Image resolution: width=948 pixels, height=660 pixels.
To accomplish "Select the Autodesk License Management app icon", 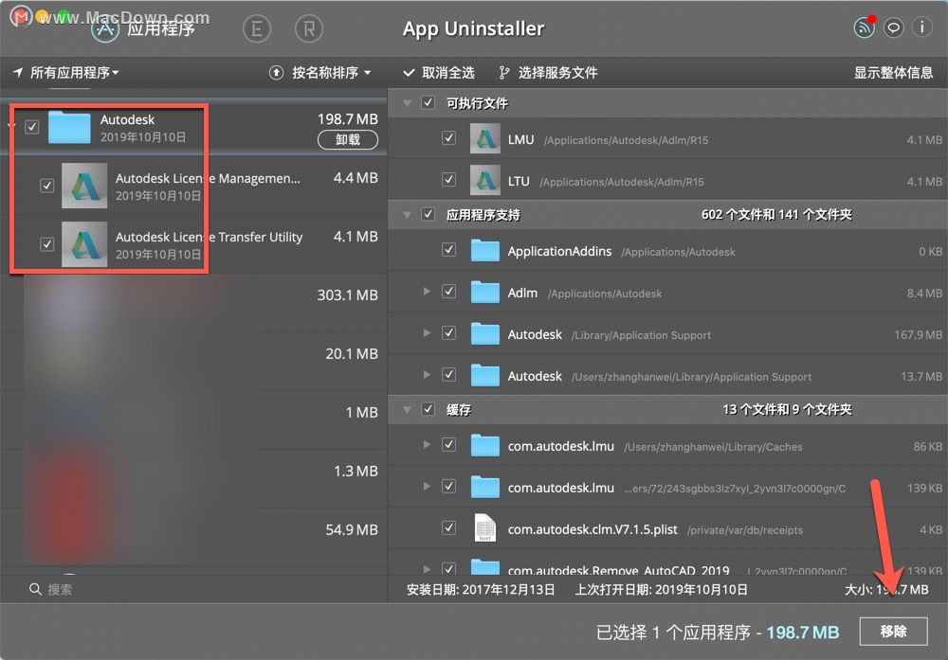I will tap(84, 186).
